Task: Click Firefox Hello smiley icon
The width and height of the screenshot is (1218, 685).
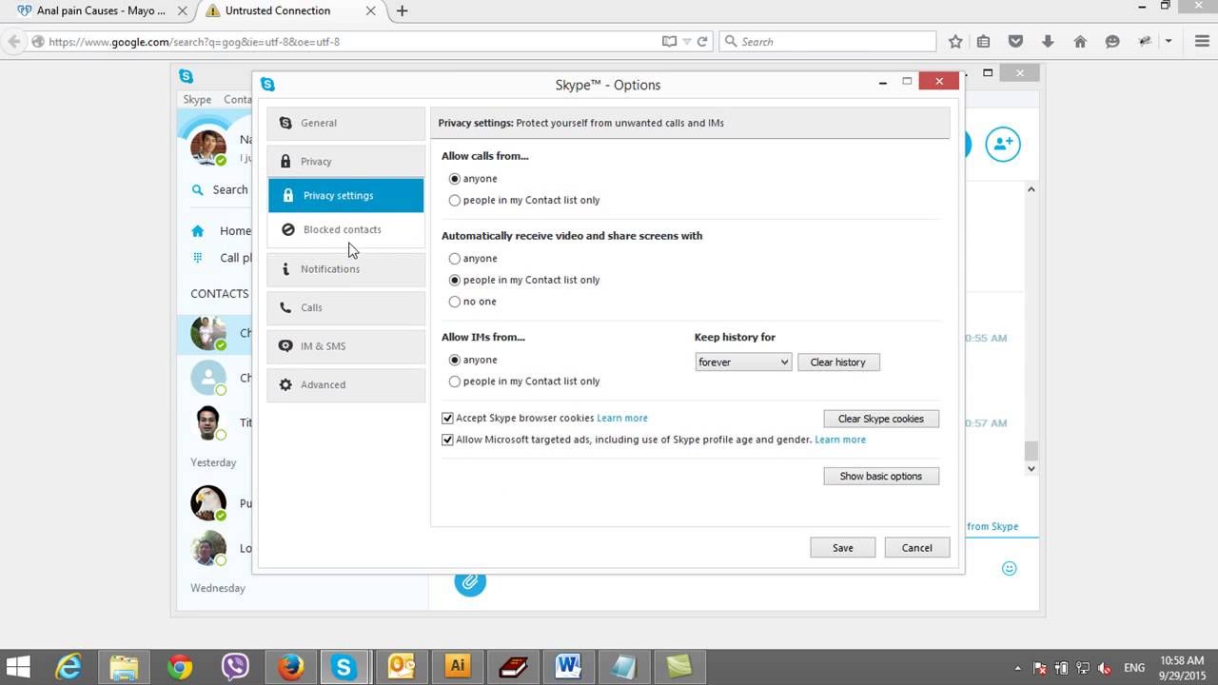Action: click(x=1112, y=42)
